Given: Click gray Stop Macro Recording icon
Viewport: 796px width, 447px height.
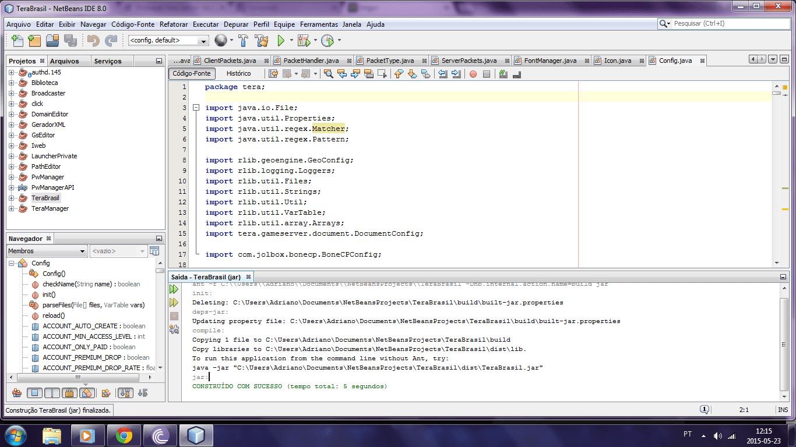Looking at the screenshot, I should click(487, 74).
